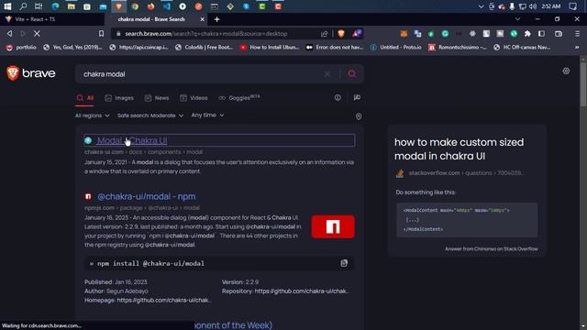Viewport: 587px width, 330px height.
Task: Close the chakra modal - Brave Search tab
Action: 202,19
